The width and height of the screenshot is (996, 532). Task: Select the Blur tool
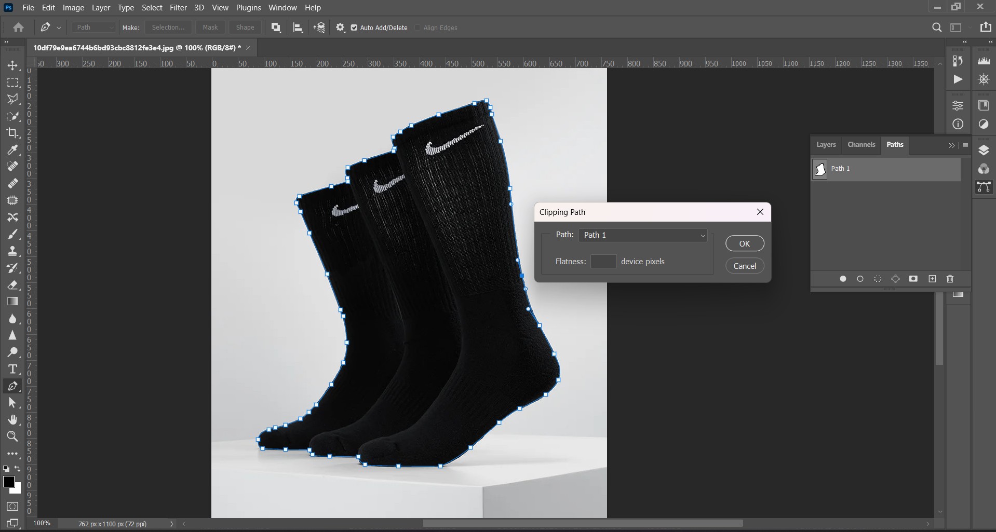tap(12, 319)
